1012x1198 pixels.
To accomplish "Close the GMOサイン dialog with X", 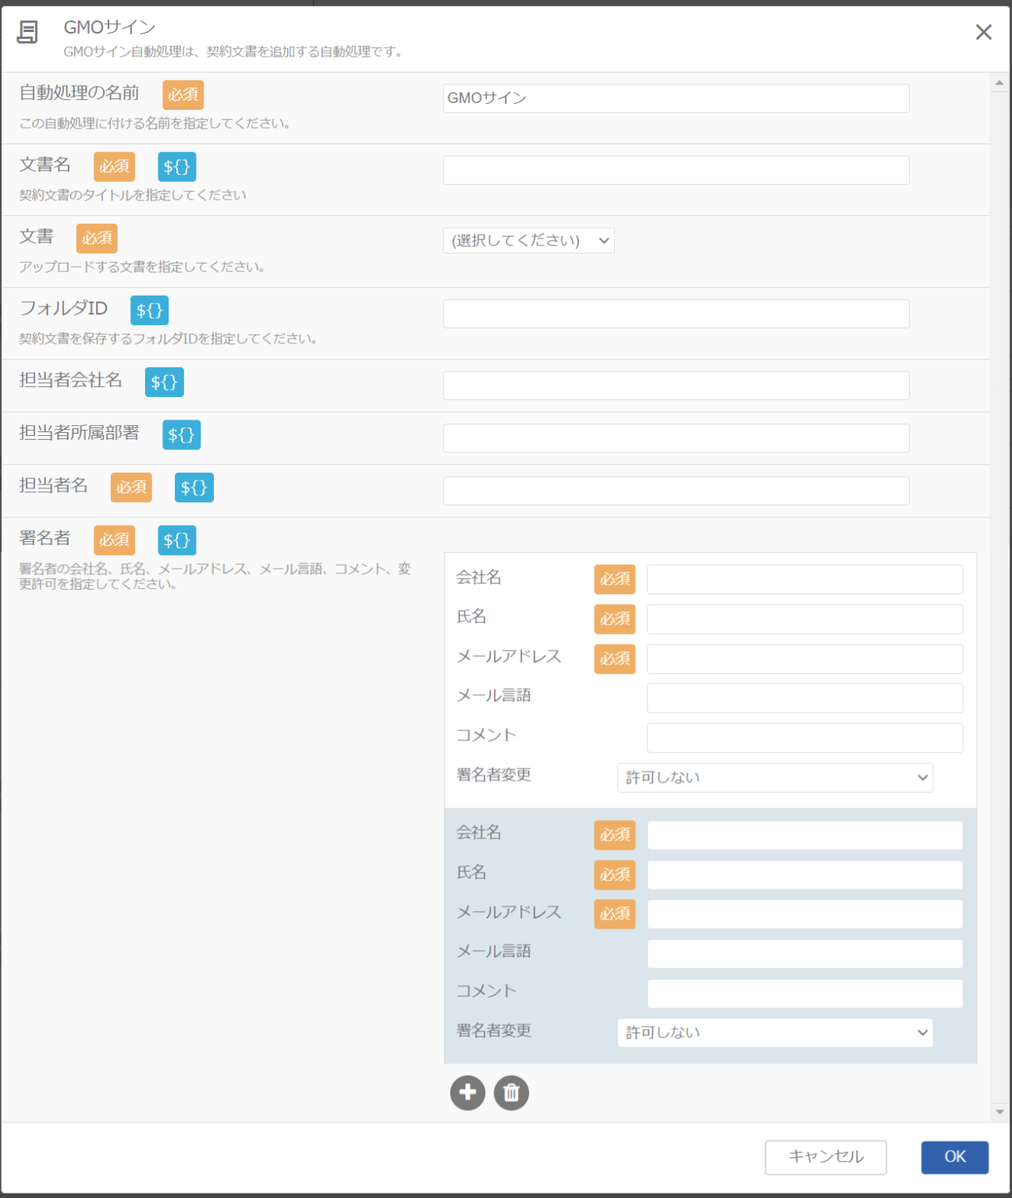I will pyautogui.click(x=983, y=32).
